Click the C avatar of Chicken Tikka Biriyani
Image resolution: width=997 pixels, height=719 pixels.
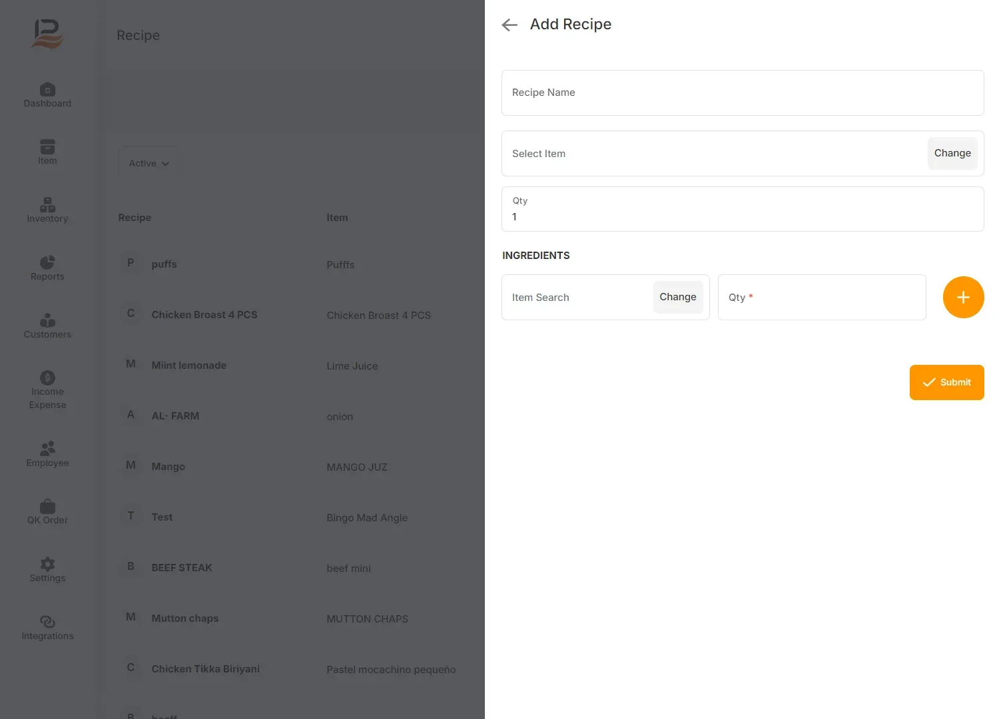pyautogui.click(x=131, y=668)
